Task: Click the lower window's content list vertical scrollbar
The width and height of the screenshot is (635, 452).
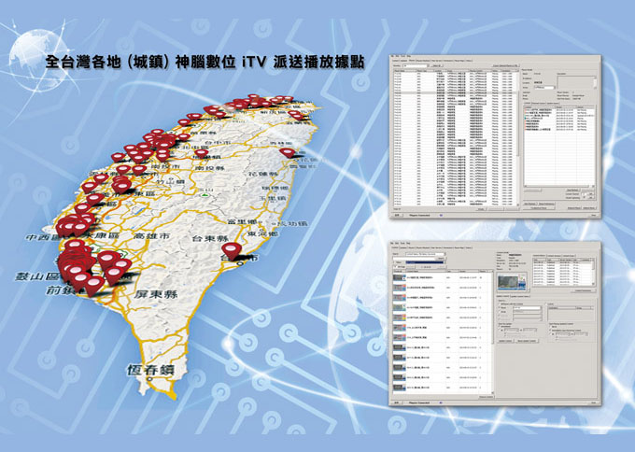Action: pyautogui.click(x=493, y=333)
